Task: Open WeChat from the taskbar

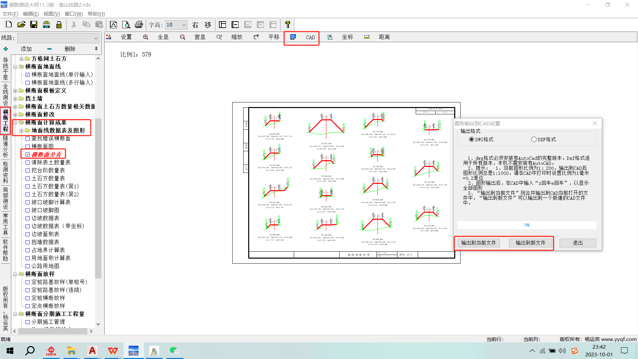Action: 174,351
